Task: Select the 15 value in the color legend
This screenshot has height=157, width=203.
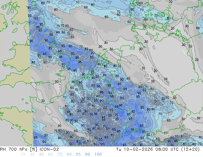Action: click(x=23, y=154)
